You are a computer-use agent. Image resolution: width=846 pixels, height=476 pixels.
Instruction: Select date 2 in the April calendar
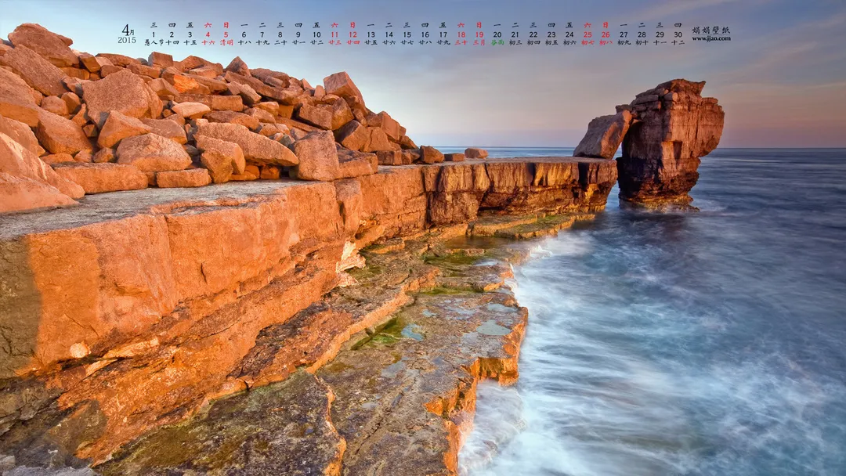[x=172, y=34]
